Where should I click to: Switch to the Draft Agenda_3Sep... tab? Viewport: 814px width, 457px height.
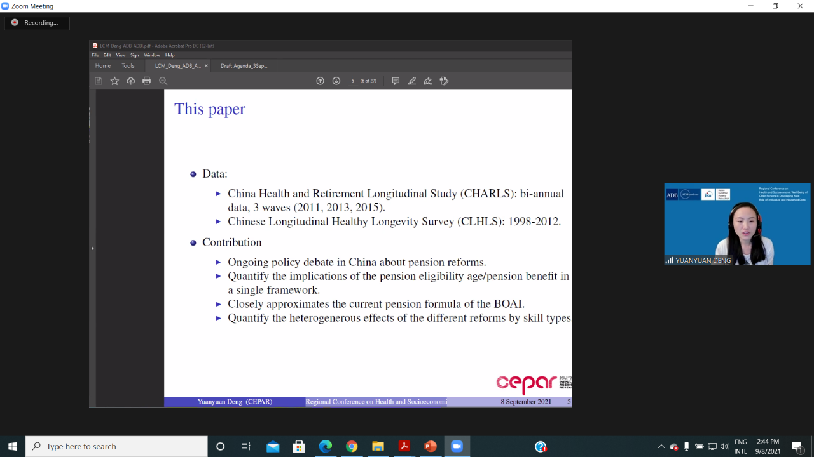coord(244,65)
